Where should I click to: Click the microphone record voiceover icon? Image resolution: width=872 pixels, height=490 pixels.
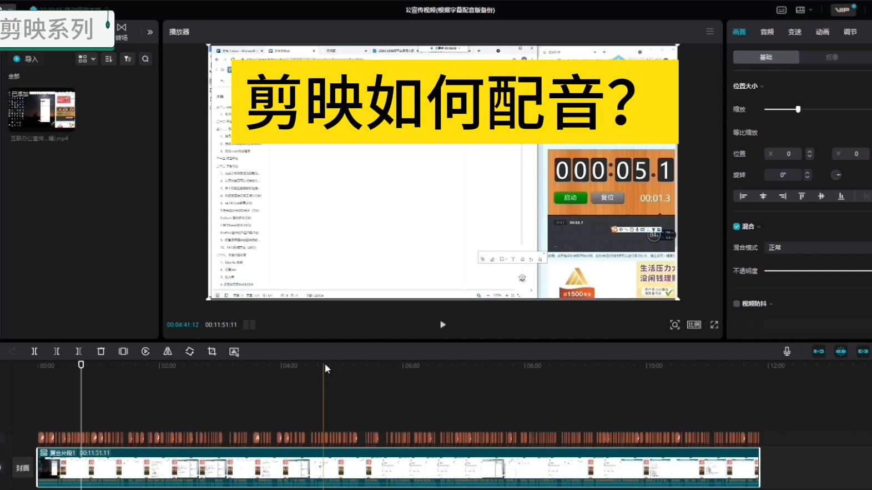tap(787, 351)
